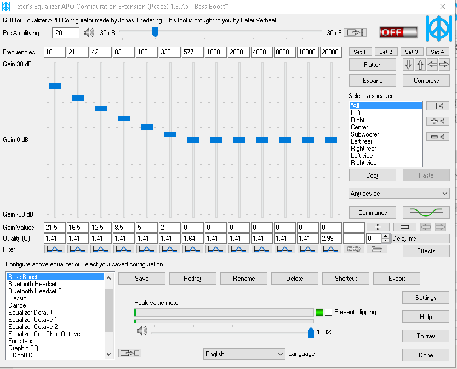Choose the Dance configuration

click(55, 305)
